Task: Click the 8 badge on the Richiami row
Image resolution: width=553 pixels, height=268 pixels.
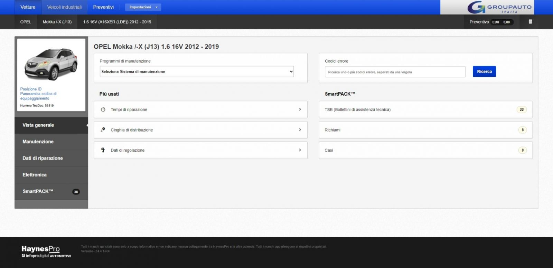Action: pos(523,130)
